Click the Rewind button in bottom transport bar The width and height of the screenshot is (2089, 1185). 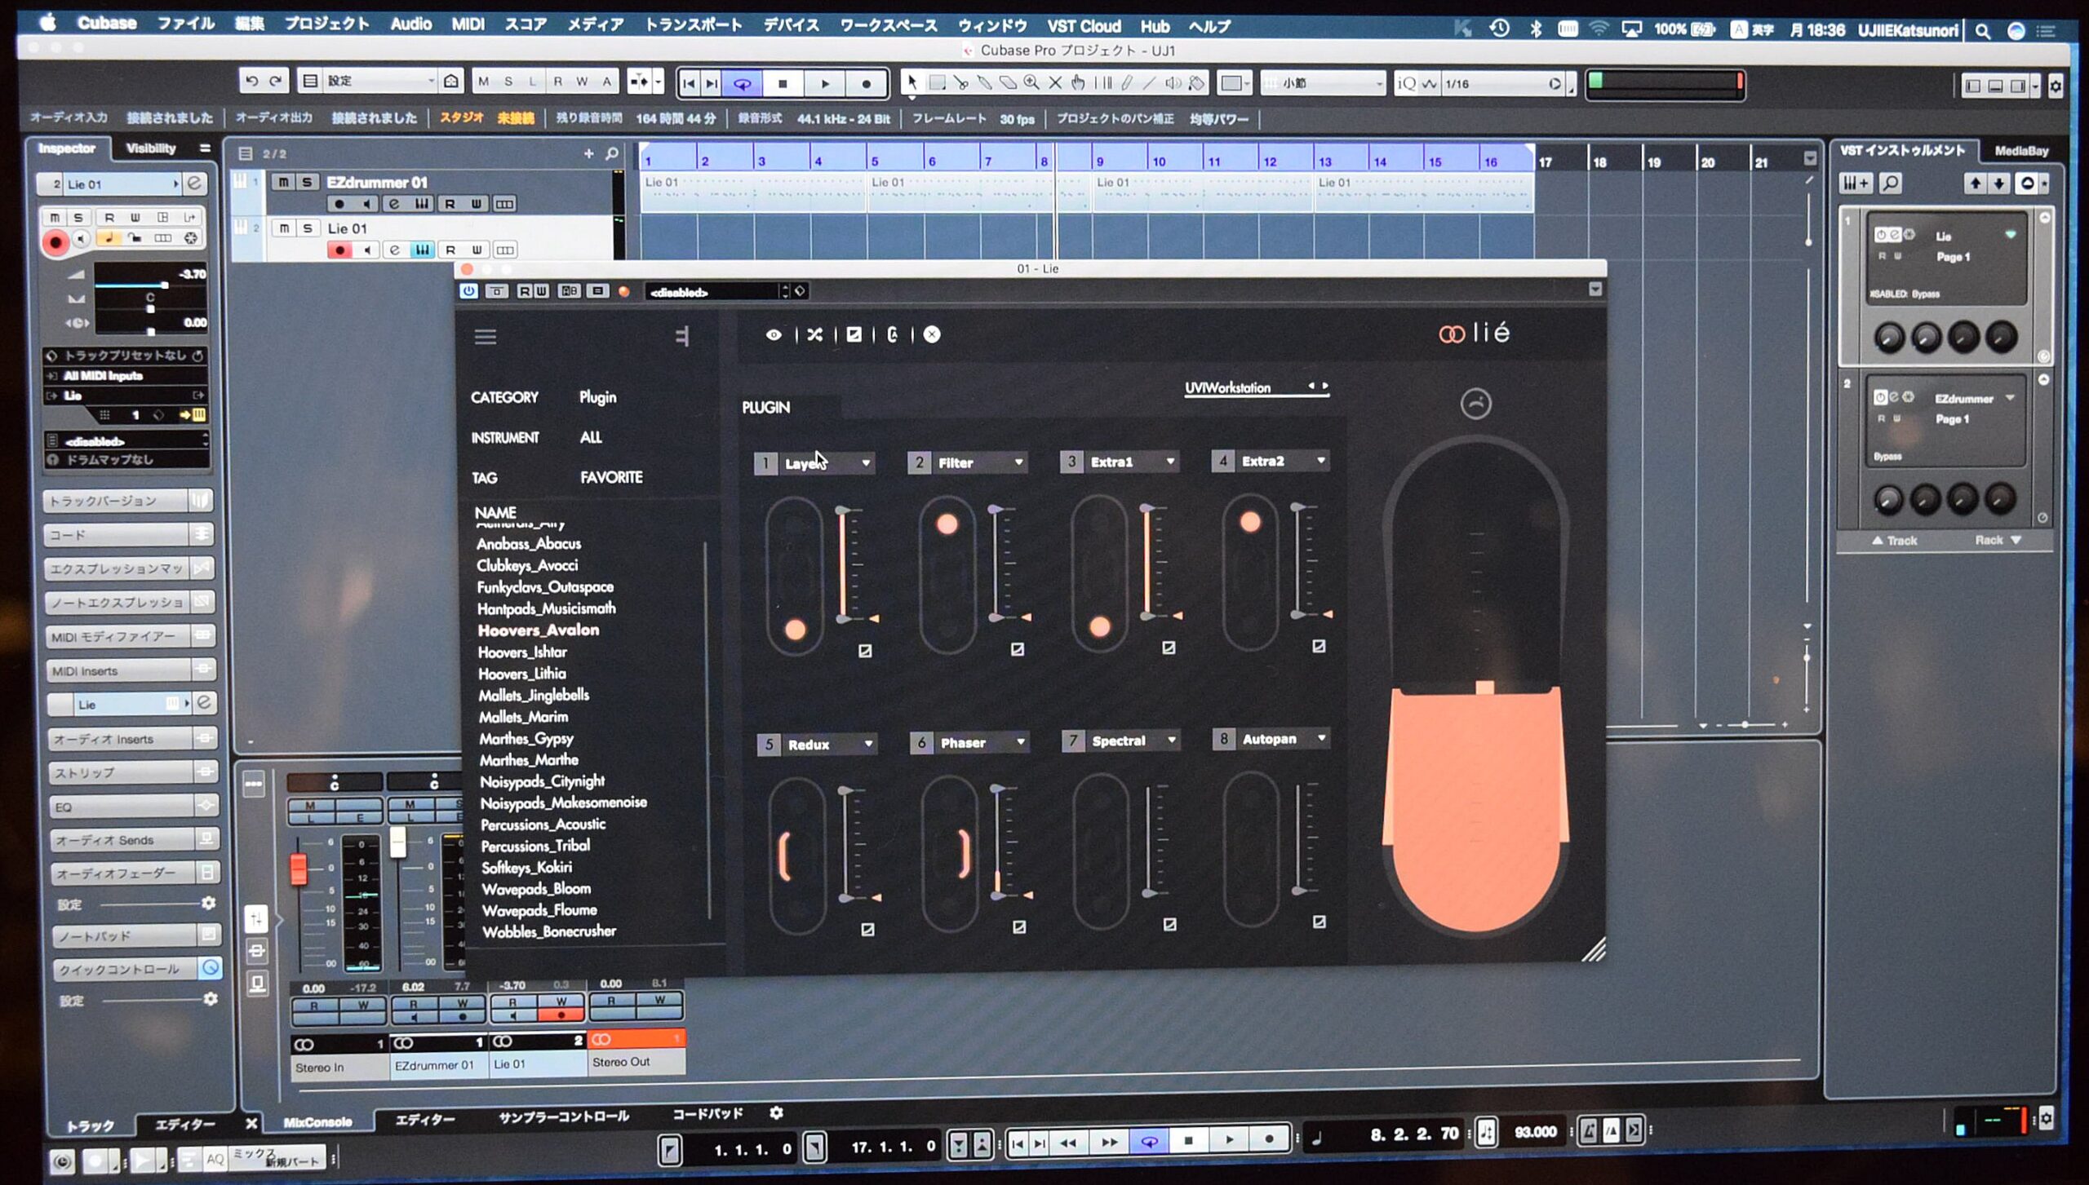(x=1067, y=1143)
